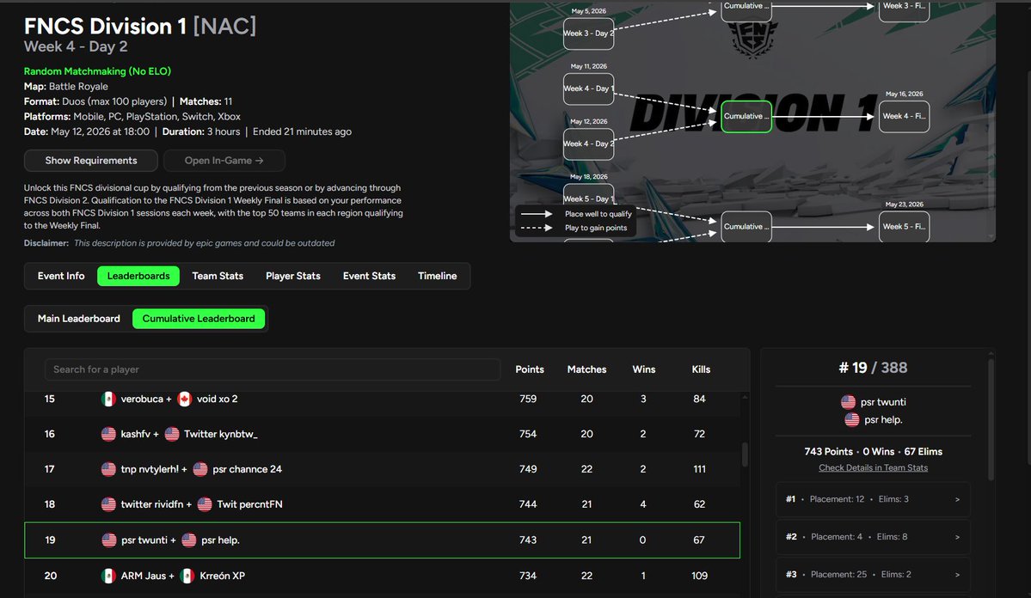This screenshot has height=598, width=1031.
Task: Click the Canada flag beside void xo 2
Action: [x=185, y=399]
